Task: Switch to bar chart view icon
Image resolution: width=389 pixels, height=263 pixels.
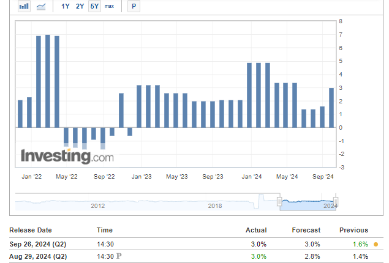Action: tap(24, 7)
